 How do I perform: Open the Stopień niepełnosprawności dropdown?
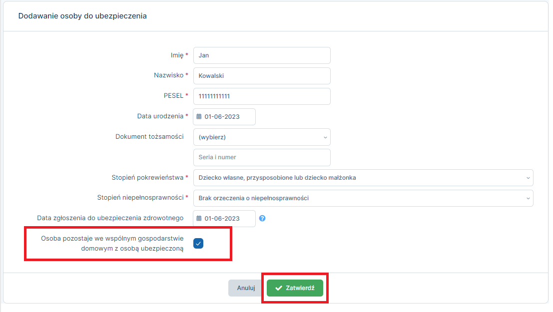click(x=363, y=198)
